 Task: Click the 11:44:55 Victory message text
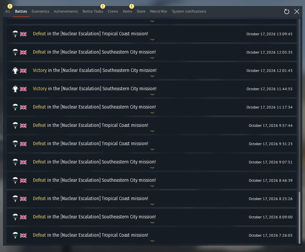click(x=94, y=89)
